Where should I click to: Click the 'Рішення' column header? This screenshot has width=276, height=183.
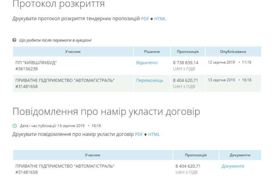pos(152,52)
